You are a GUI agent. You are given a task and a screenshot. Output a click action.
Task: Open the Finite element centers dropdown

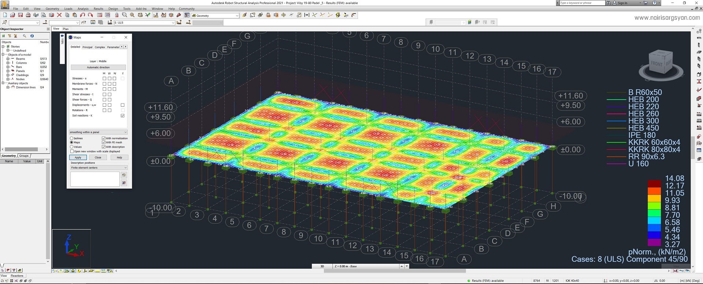pyautogui.click(x=99, y=168)
